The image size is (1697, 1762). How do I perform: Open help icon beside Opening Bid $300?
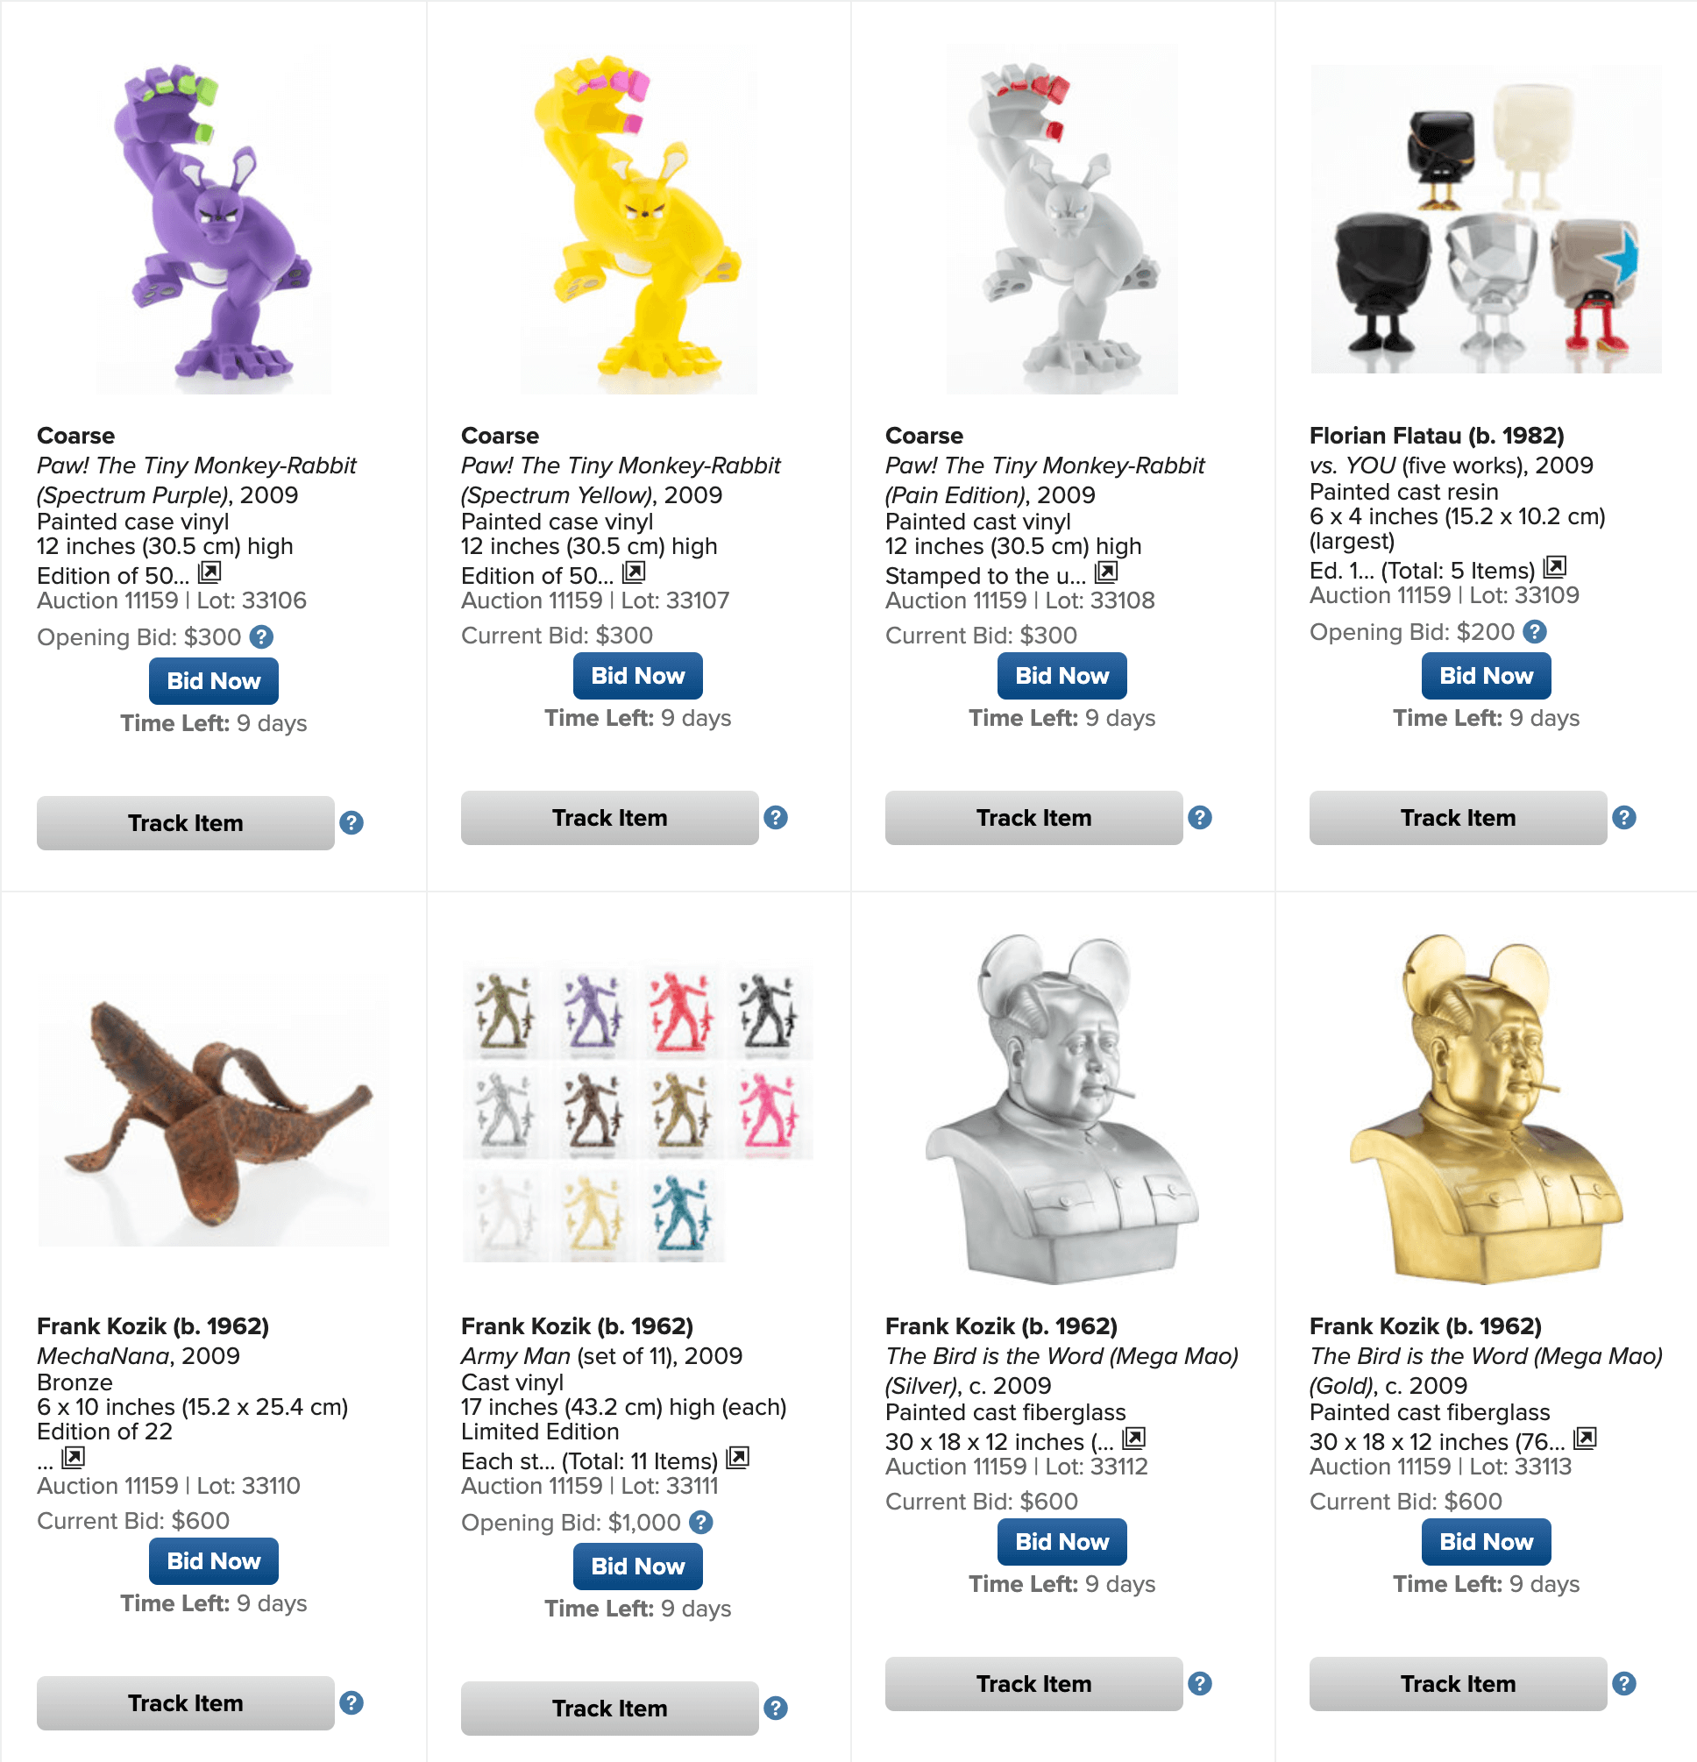click(x=260, y=636)
